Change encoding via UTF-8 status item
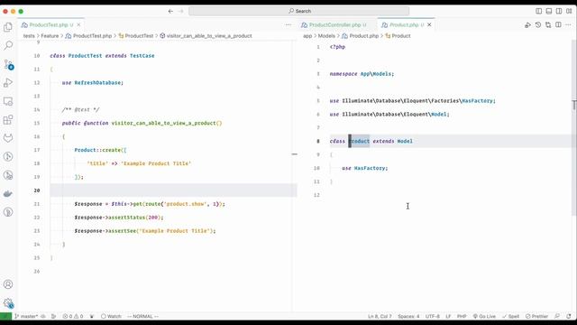This screenshot has width=577, height=325. [x=433, y=316]
